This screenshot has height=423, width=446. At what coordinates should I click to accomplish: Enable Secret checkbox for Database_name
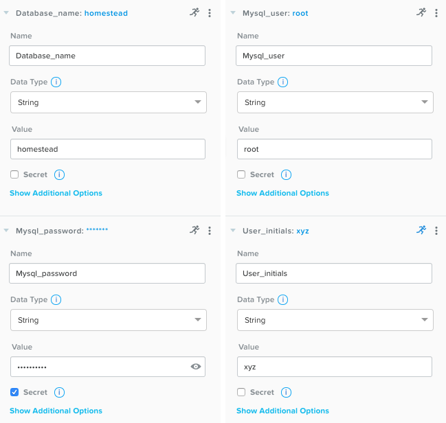coord(14,174)
